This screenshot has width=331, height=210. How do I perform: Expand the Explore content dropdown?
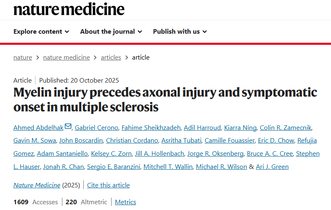tap(41, 32)
